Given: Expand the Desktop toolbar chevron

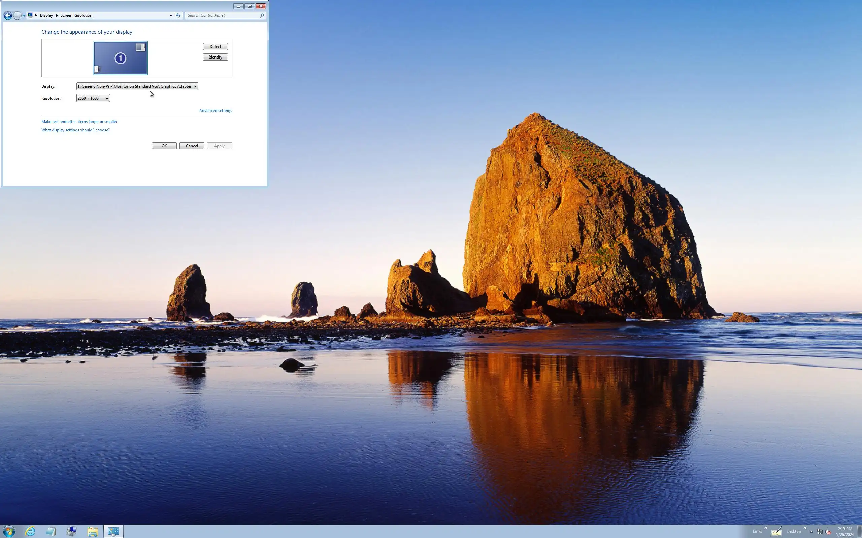Looking at the screenshot, I should point(805,528).
